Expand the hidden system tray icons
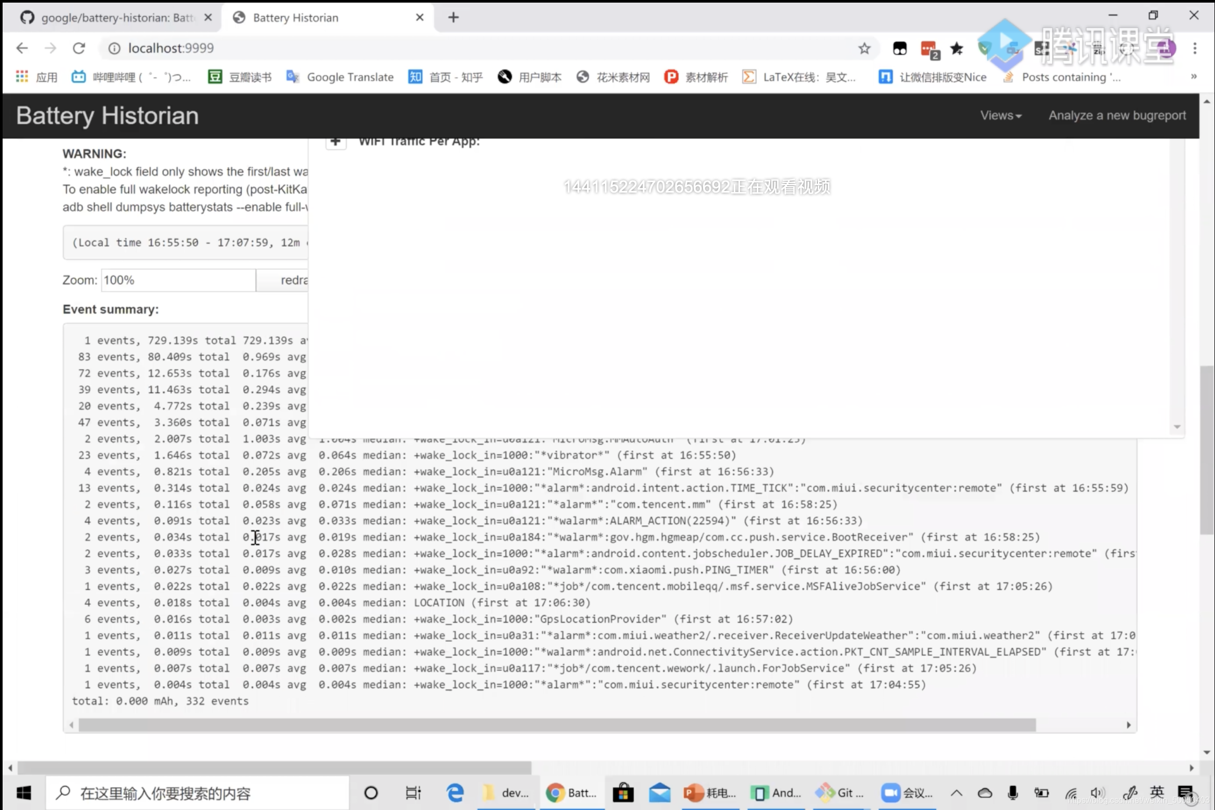 [956, 793]
